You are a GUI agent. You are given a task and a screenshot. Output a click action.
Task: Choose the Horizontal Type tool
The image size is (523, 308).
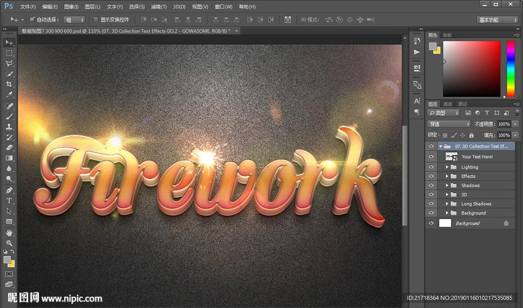pyautogui.click(x=9, y=200)
